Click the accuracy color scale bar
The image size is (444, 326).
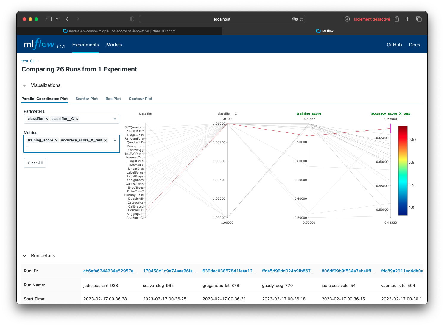pos(403,170)
